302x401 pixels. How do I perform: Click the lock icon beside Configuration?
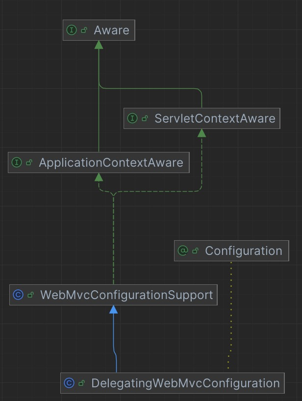point(195,251)
